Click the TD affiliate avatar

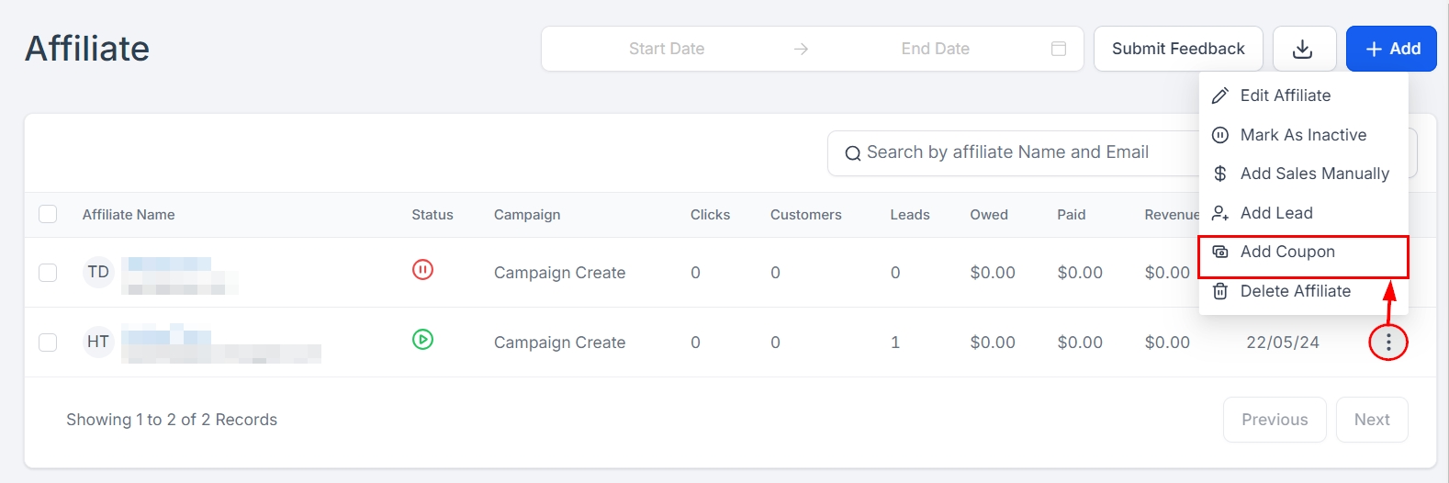coord(98,273)
